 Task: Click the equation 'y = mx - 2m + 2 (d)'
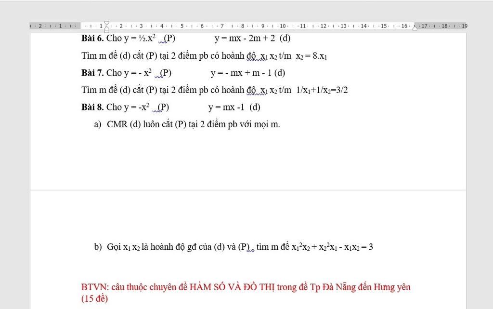pyautogui.click(x=252, y=39)
